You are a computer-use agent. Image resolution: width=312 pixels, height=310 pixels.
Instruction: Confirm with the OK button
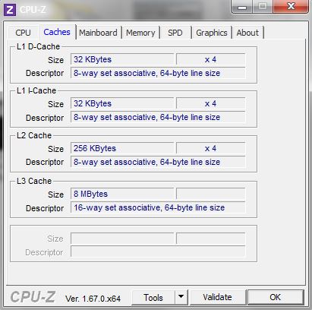pyautogui.click(x=276, y=297)
